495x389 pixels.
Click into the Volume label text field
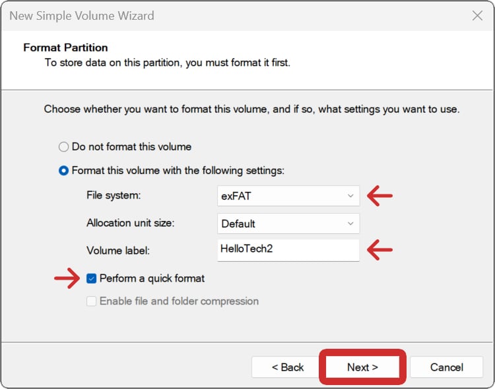click(288, 250)
